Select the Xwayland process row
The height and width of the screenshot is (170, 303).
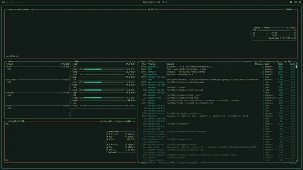(x=218, y=116)
